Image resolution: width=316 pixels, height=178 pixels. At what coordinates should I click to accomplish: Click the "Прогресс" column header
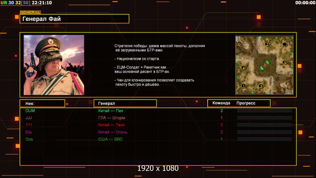[x=246, y=103]
